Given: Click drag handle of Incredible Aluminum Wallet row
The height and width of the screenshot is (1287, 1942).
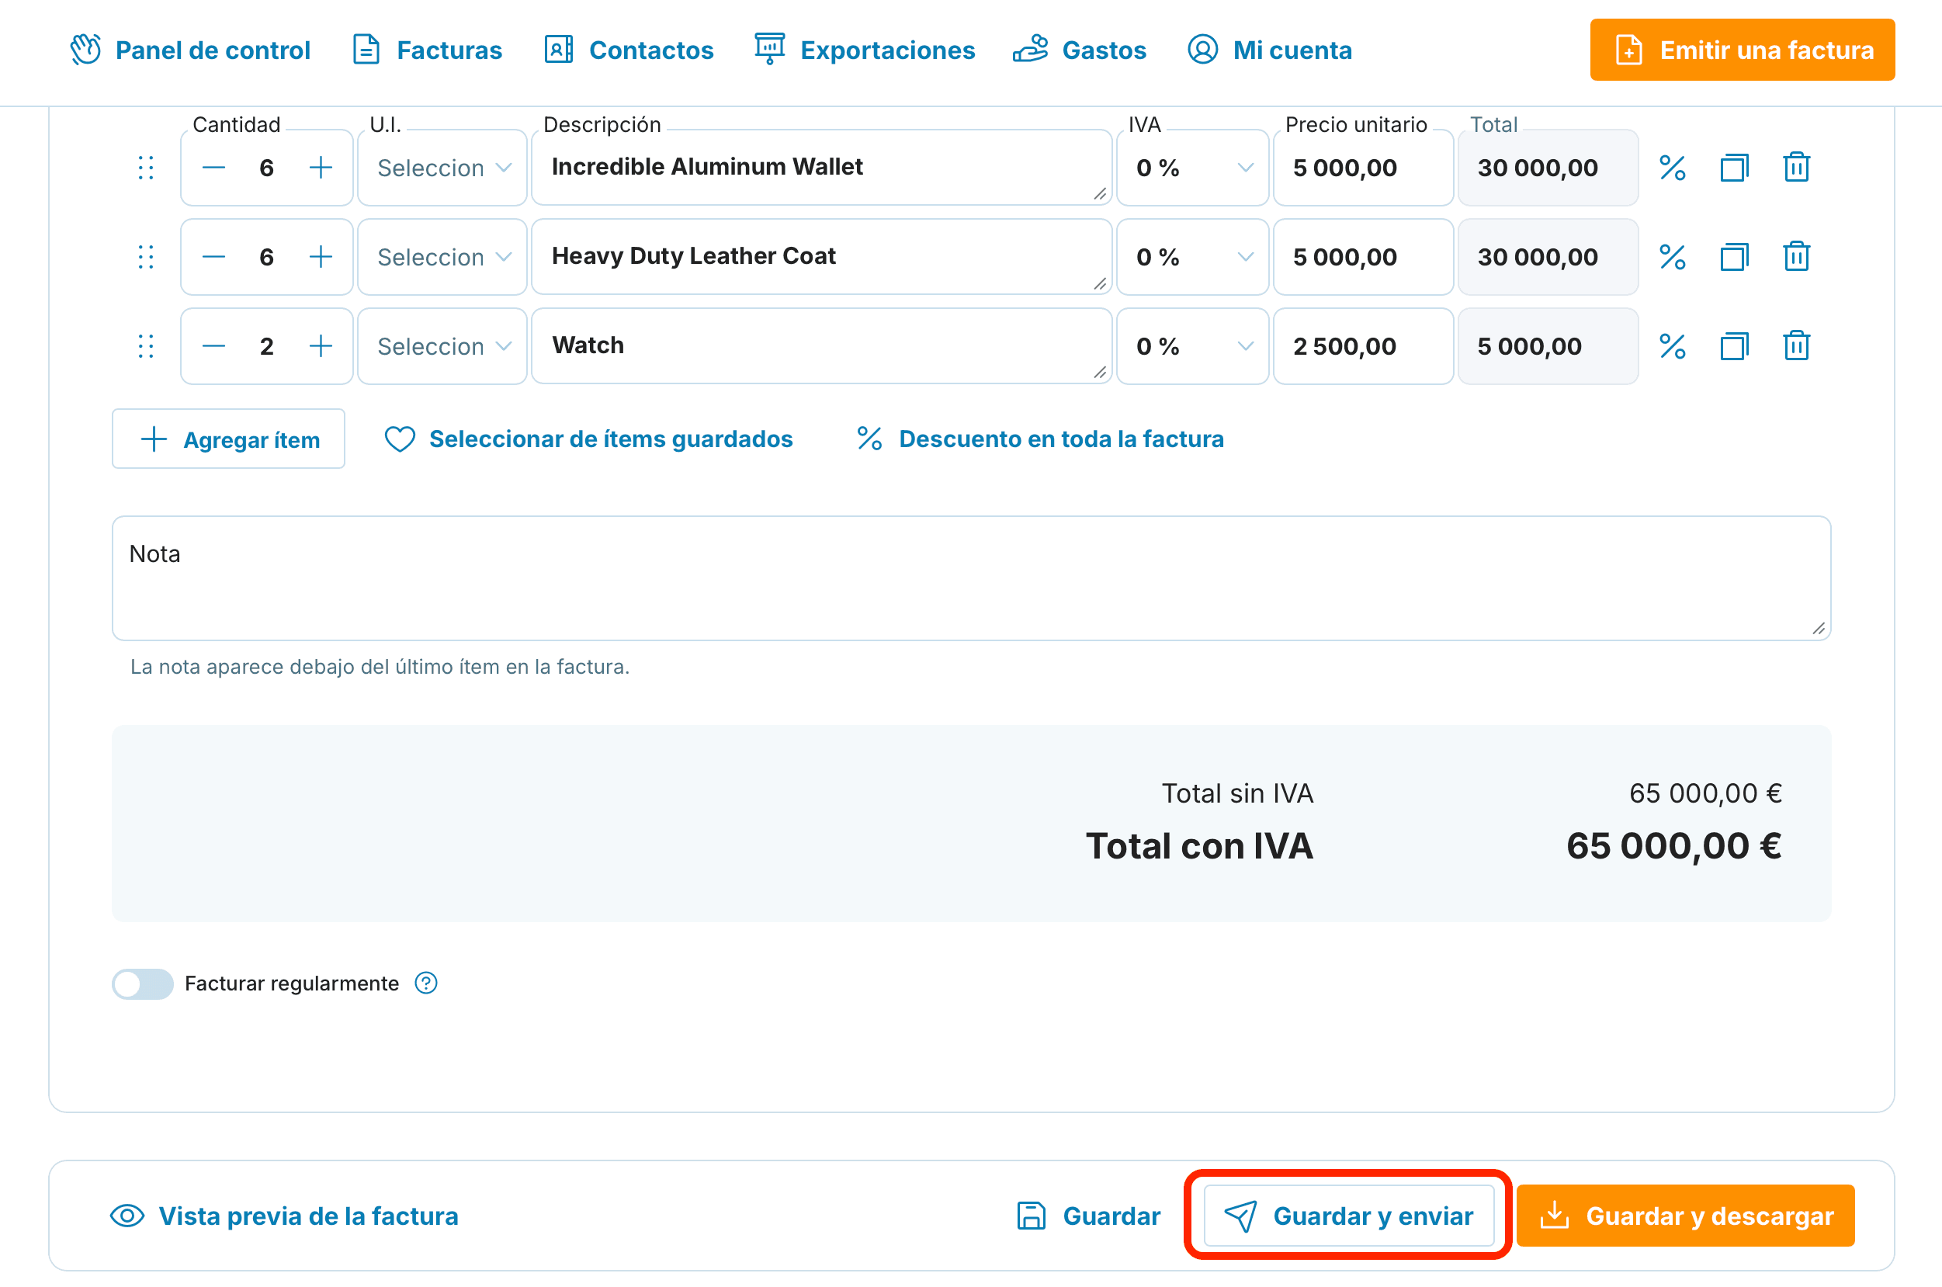Looking at the screenshot, I should point(146,168).
